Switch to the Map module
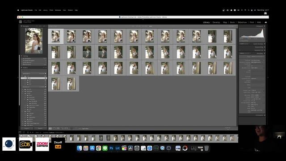Viewport: 286px width, 161px height. click(225, 22)
